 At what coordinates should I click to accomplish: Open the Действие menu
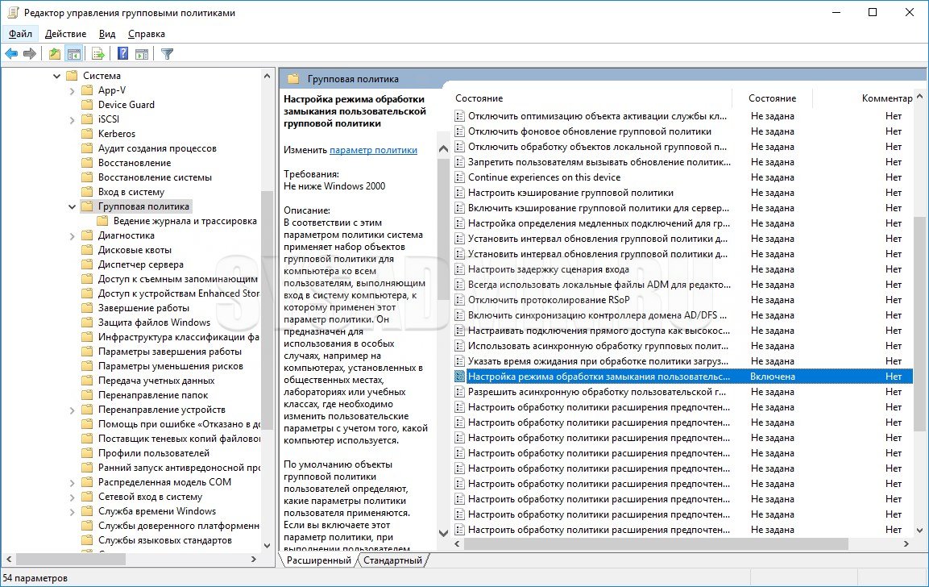pyautogui.click(x=65, y=34)
